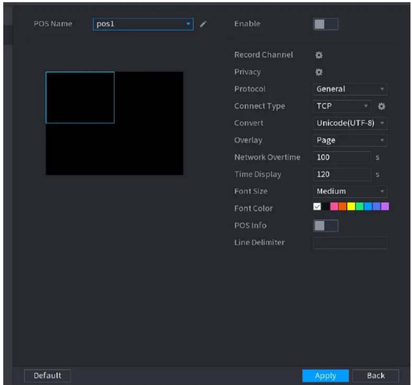
Task: Select the pink font color swatch
Action: 334,207
